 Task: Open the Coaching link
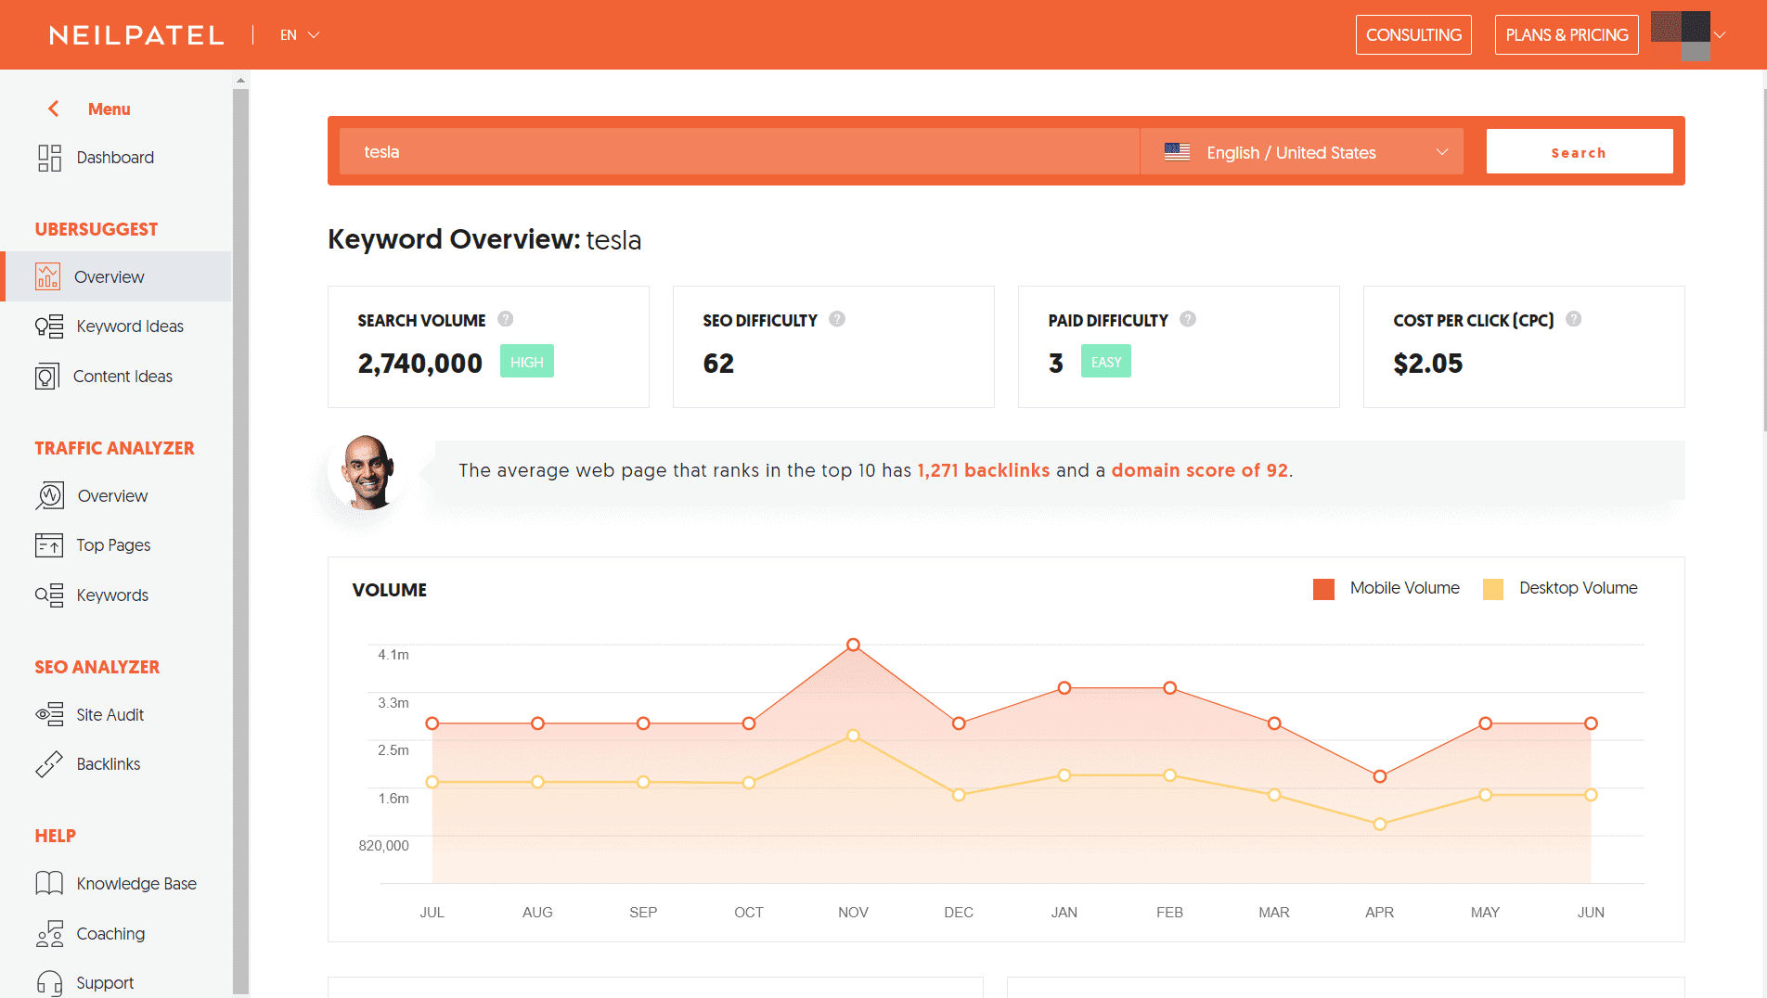[110, 933]
